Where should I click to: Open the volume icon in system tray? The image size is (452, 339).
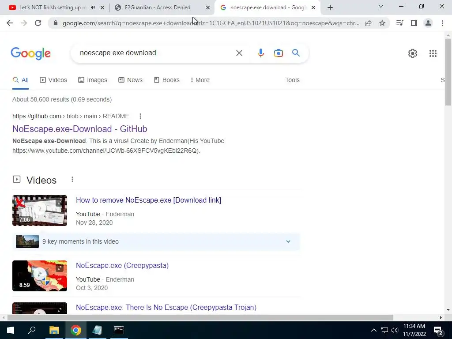pyautogui.click(x=395, y=330)
